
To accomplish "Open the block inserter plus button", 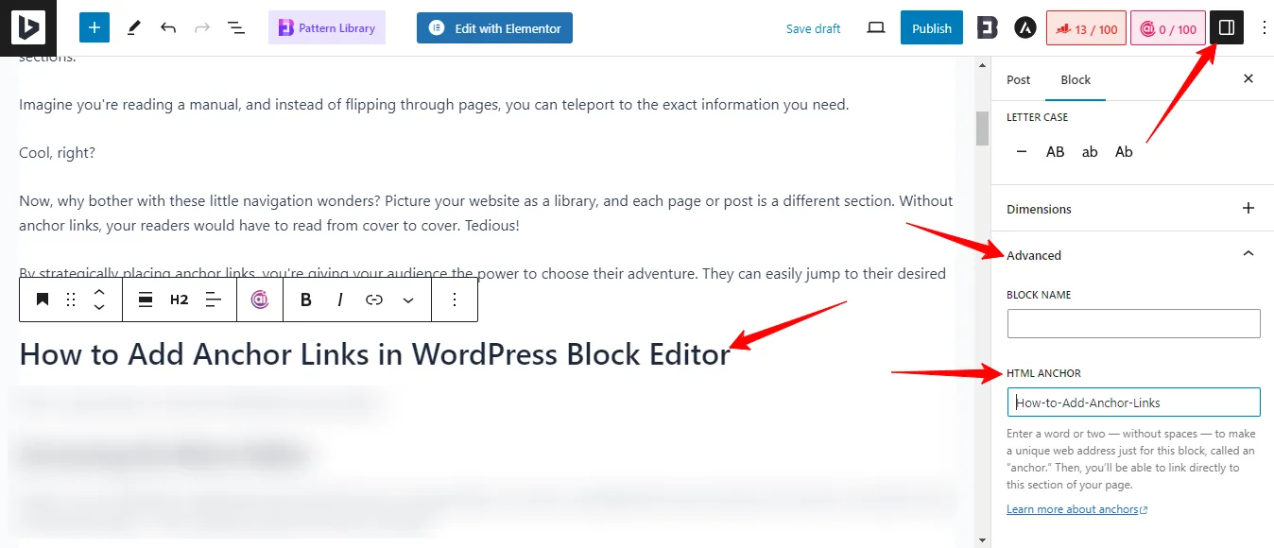I will (x=95, y=28).
